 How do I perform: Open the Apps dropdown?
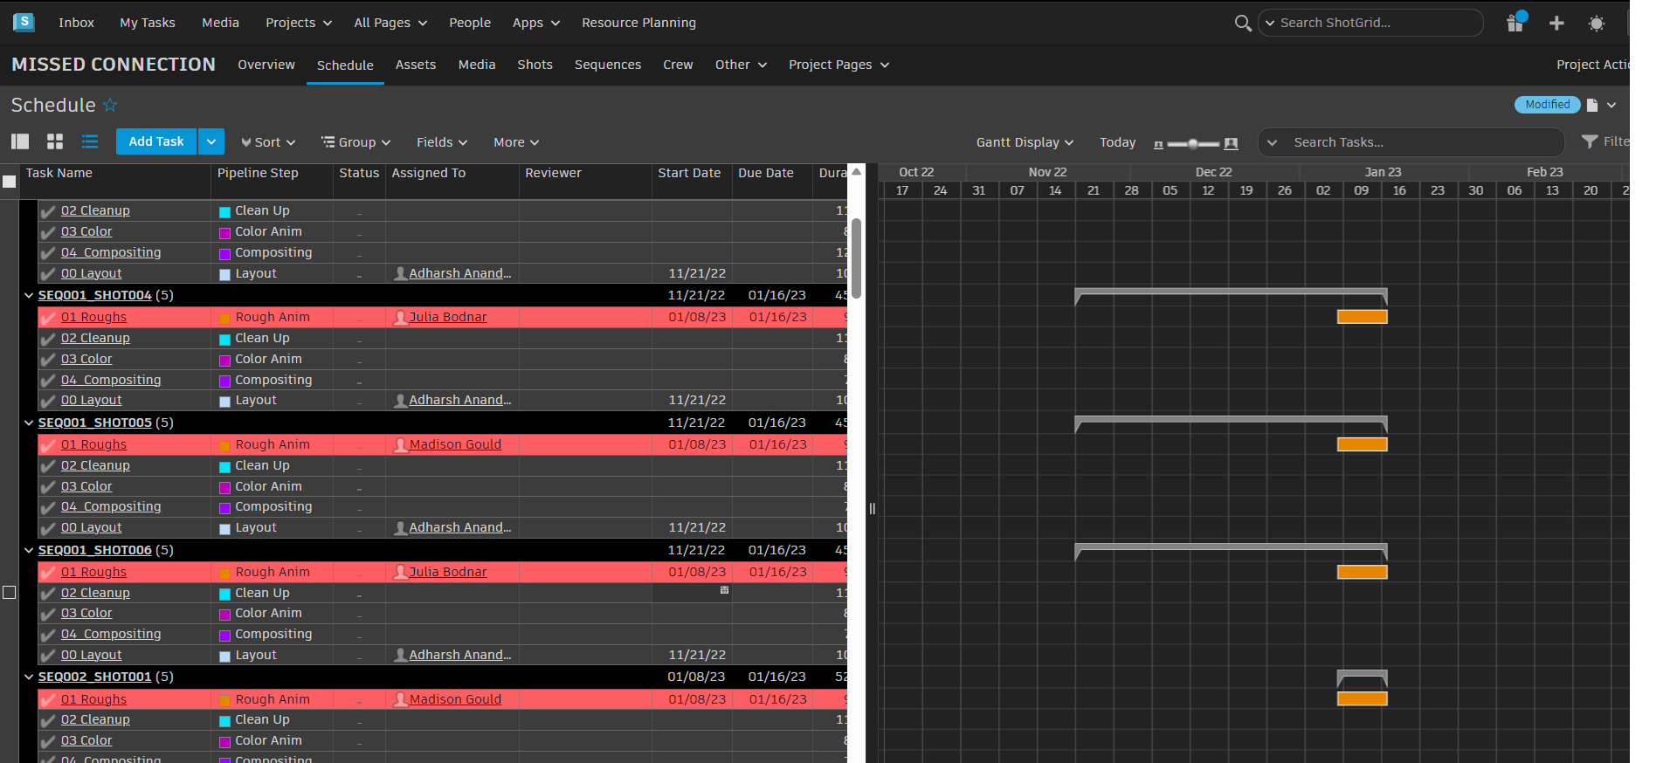tap(536, 23)
